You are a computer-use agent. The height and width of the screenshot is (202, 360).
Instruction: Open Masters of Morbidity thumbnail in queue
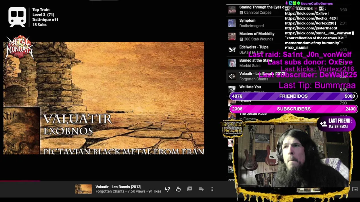[x=232, y=36]
